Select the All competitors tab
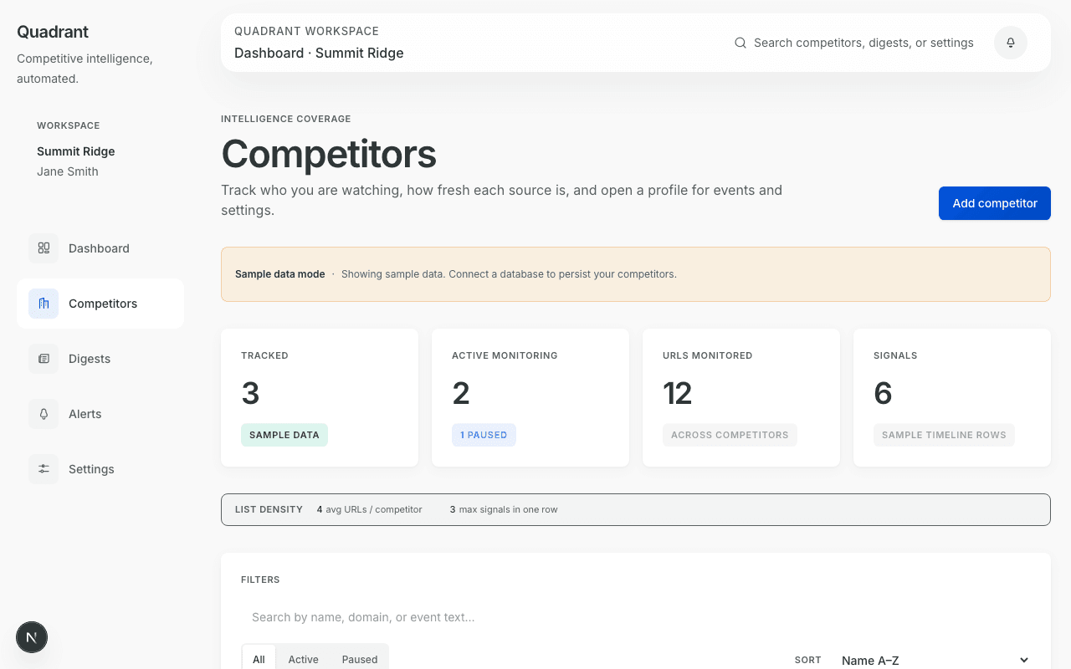This screenshot has height=669, width=1071. [259, 659]
